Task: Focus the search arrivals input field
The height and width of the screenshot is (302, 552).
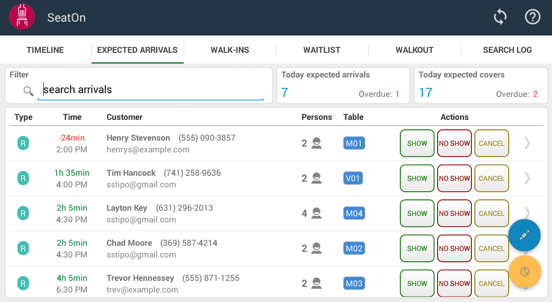Action: [151, 90]
